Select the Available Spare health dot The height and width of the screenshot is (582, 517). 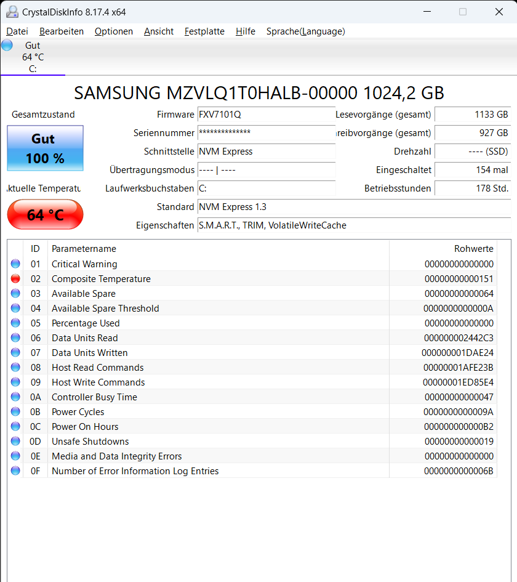[x=15, y=293]
